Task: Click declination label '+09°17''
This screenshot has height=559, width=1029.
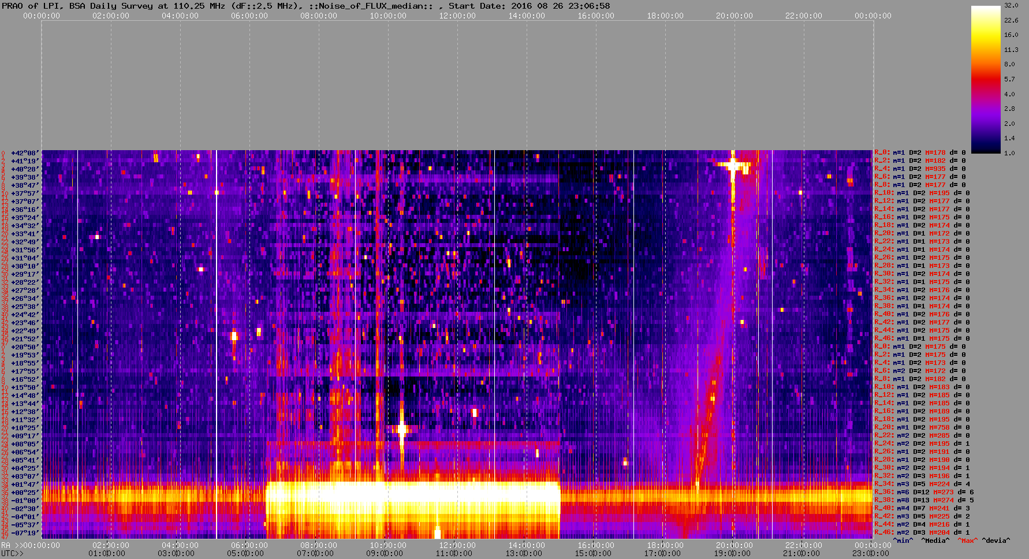Action: point(25,436)
